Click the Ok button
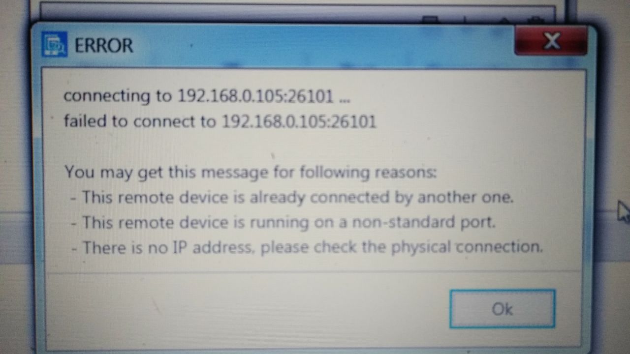 pos(503,309)
